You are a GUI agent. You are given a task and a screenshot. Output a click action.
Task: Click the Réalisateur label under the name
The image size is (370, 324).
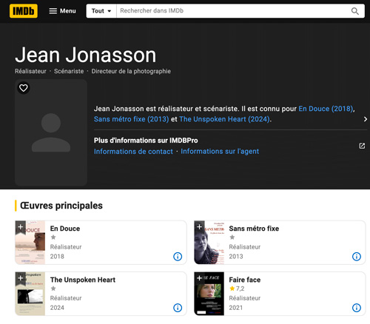pos(30,71)
